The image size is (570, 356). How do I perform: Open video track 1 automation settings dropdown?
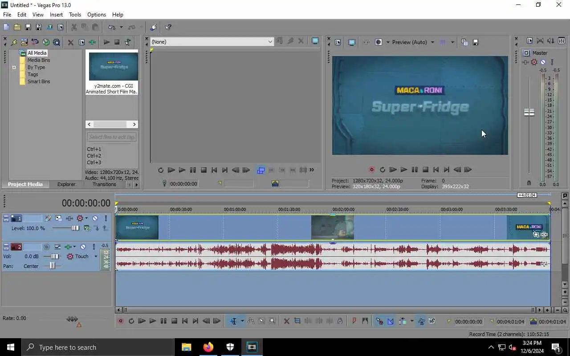point(86,218)
